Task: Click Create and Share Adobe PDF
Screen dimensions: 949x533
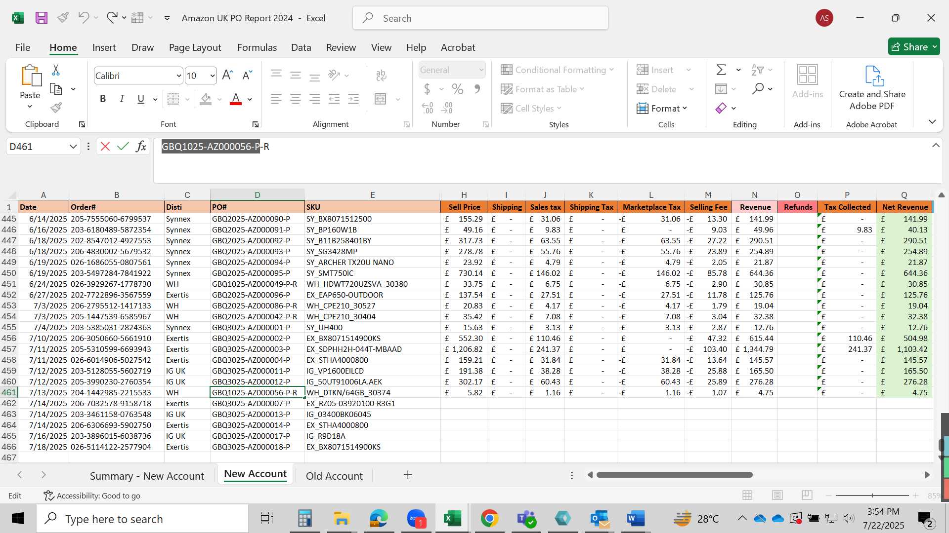Action: (872, 88)
